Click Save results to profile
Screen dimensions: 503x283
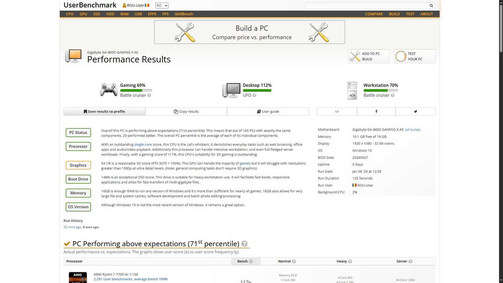(104, 112)
